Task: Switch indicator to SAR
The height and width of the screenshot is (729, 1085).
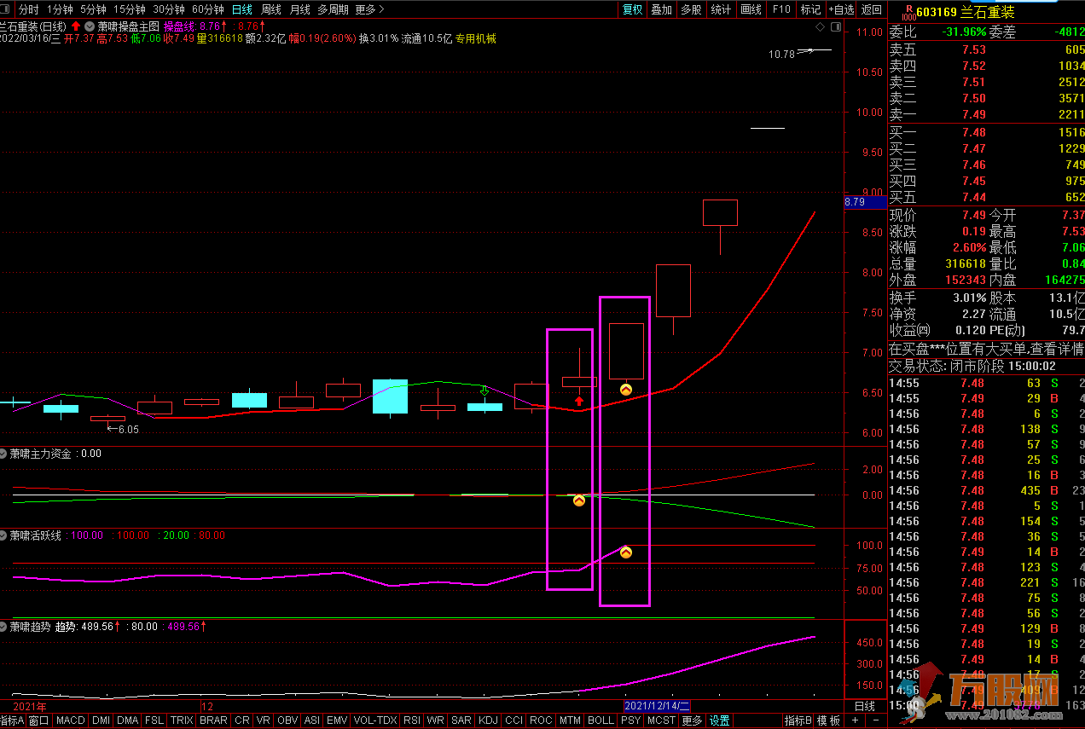Action: click(x=461, y=720)
